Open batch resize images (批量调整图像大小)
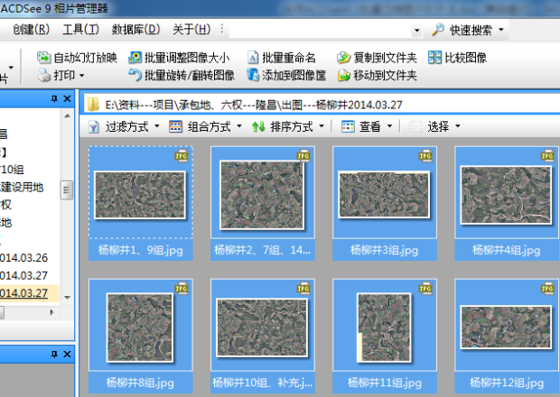 tap(179, 58)
